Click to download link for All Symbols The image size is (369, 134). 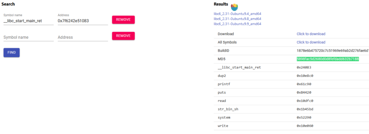(311, 42)
